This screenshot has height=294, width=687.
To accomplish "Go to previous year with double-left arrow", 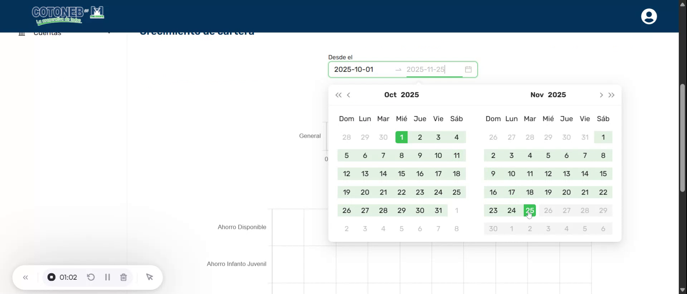I will [338, 95].
